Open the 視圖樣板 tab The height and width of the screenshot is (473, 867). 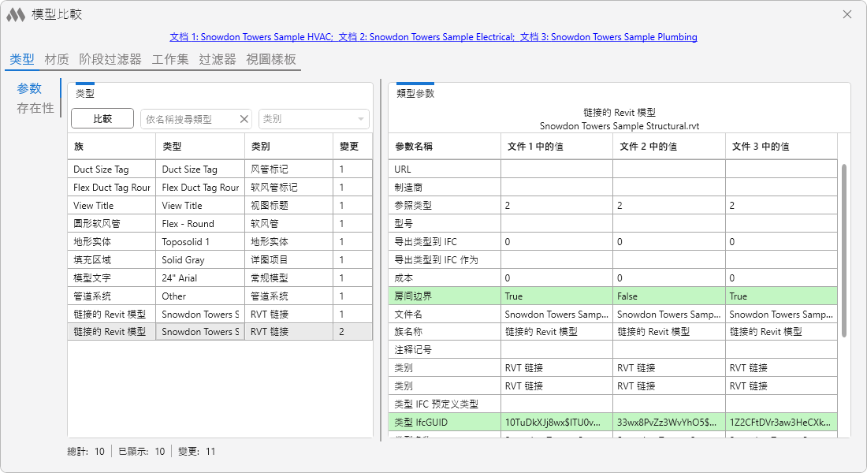pos(271,59)
